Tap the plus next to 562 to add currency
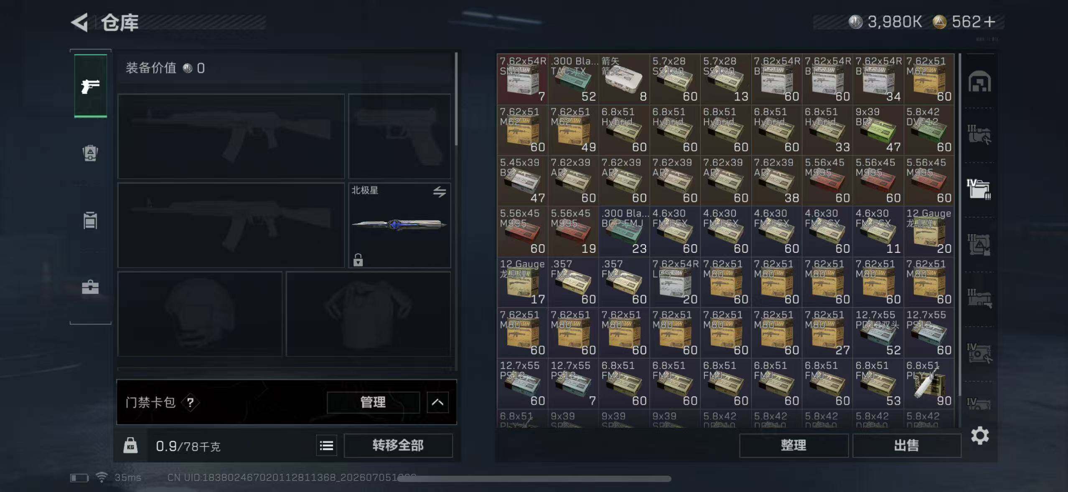 pyautogui.click(x=989, y=22)
